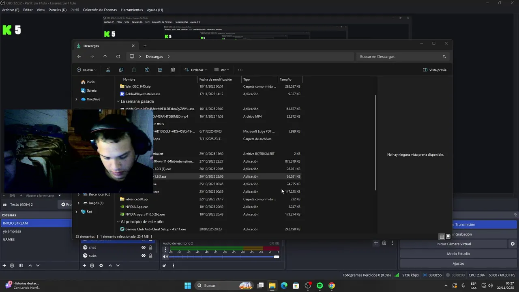
Task: Open Audio del escritorio 2 three-dot menu
Action: point(165,249)
